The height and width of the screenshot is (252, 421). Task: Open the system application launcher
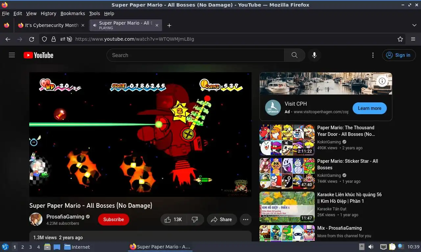(5, 247)
